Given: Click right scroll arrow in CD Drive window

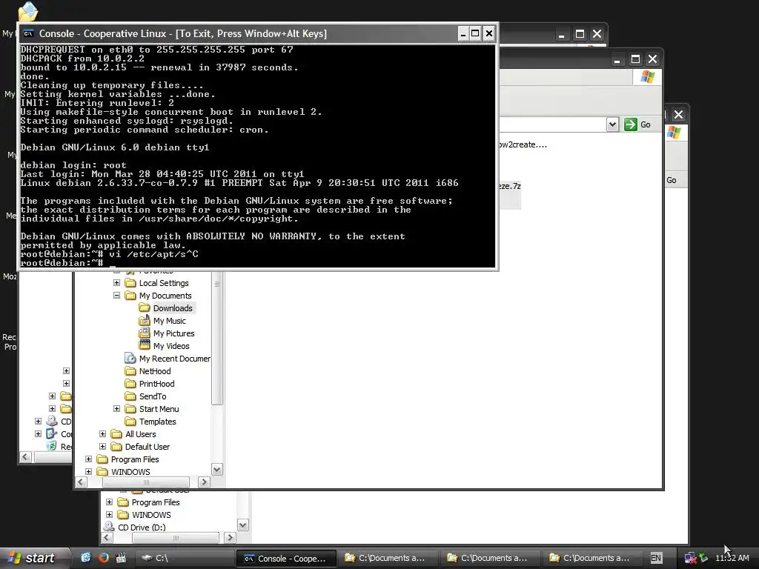Looking at the screenshot, I should (230, 538).
